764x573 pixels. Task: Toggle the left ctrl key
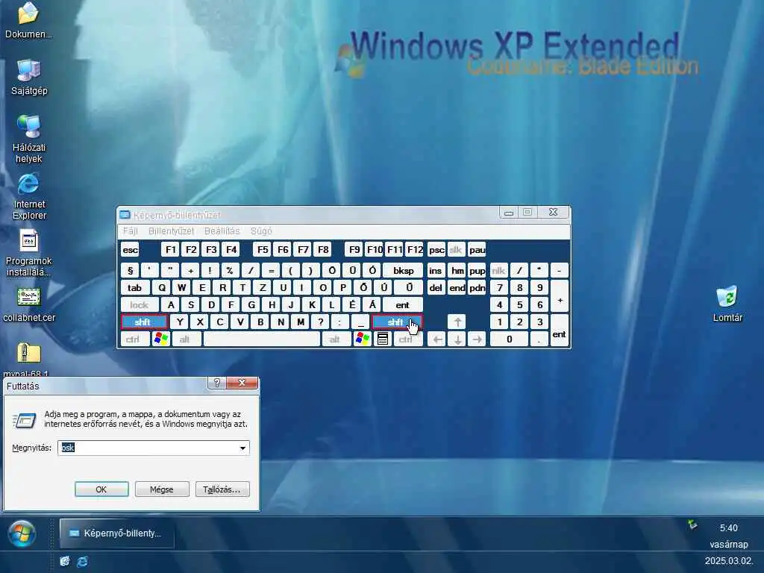point(134,339)
